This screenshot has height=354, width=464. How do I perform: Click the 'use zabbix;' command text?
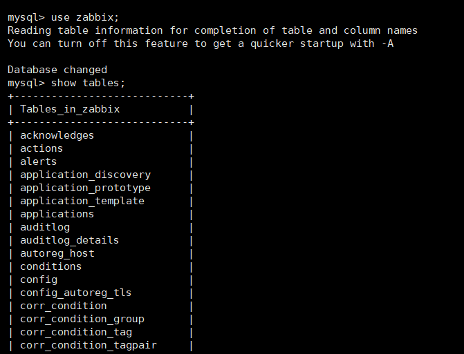coord(85,17)
